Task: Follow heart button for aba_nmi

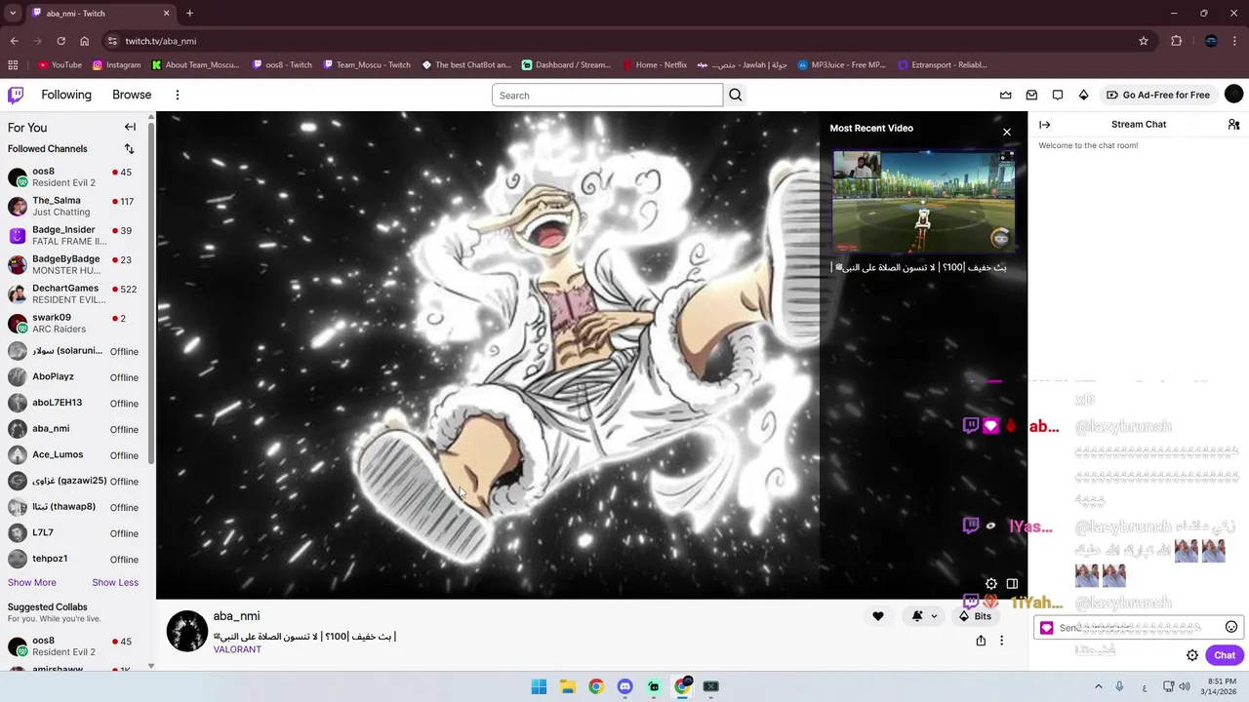Action: tap(877, 616)
